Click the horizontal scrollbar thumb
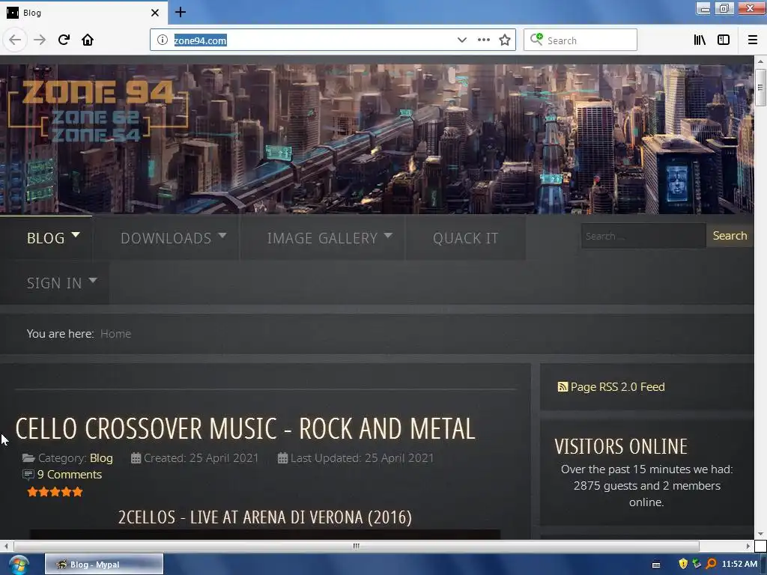This screenshot has width=767, height=575. 356,546
